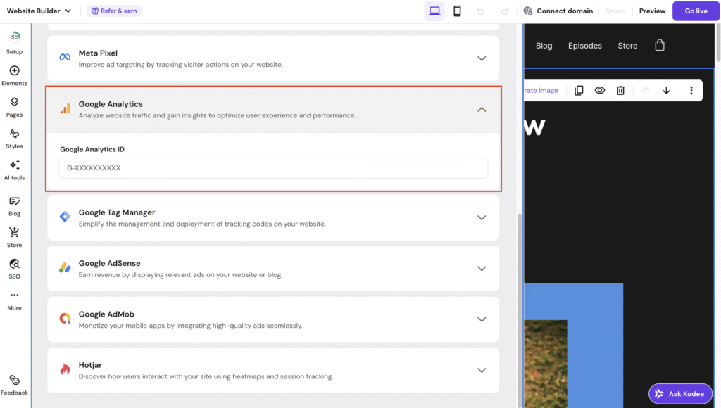
Task: Toggle desktop view in the top toolbar
Action: pos(434,11)
